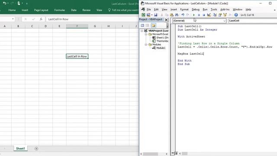277x156 pixels.
Task: Click the Full Module View button at bottom of code window
Action: point(176,153)
